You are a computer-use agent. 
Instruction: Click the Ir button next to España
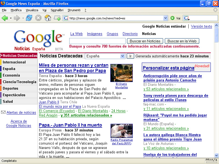(x=130, y=56)
